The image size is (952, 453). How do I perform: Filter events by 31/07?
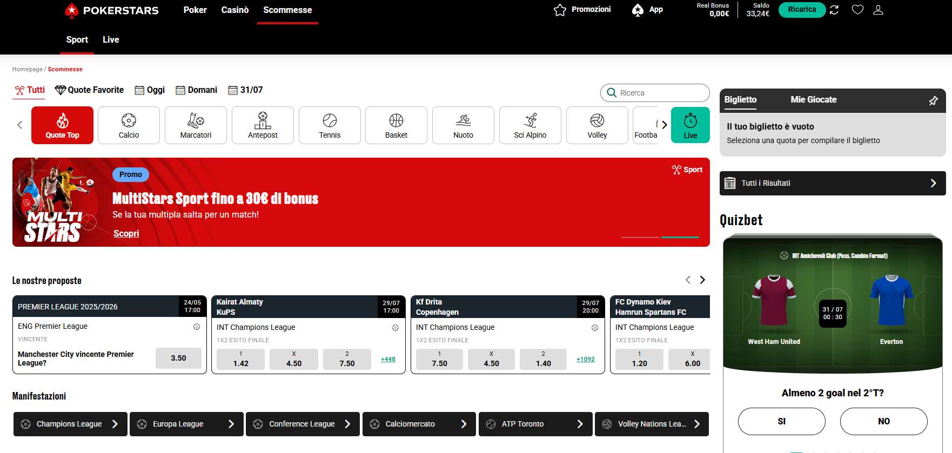click(x=245, y=90)
